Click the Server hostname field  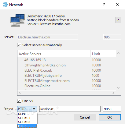click(48, 37)
